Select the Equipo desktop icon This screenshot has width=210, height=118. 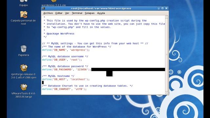coord(24,3)
